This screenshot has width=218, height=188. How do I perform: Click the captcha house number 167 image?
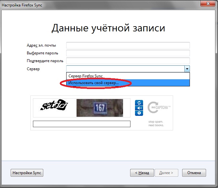(100, 108)
